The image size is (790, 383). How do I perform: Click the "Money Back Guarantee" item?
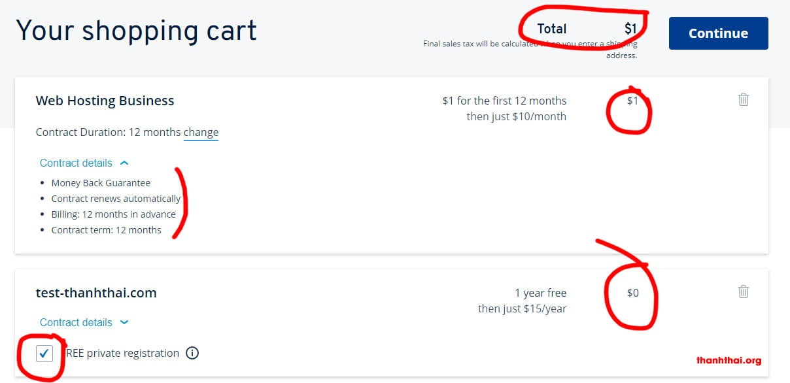click(x=101, y=183)
